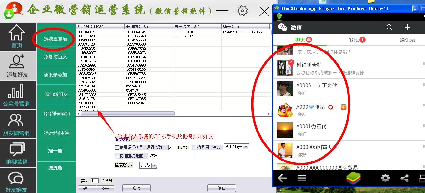Screen dimensions: 425x193
Task: Open the A0001微石代 chat
Action: pyautogui.click(x=349, y=130)
